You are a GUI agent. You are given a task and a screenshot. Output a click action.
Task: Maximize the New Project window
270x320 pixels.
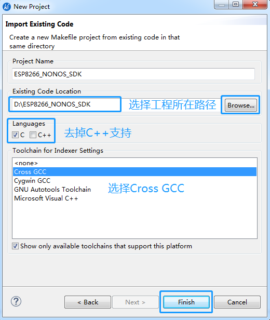point(236,4)
